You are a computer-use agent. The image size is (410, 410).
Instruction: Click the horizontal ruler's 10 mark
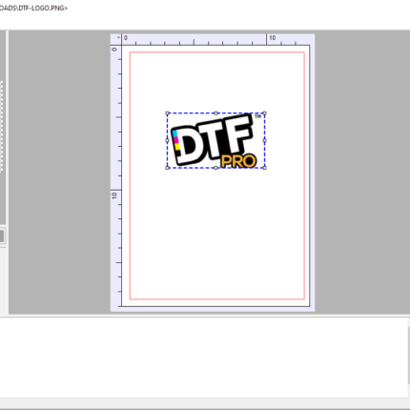[x=273, y=38]
